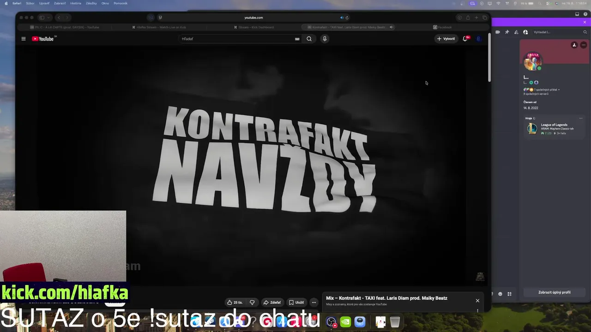
Task: Open the Upraviť menu
Action: 44,3
